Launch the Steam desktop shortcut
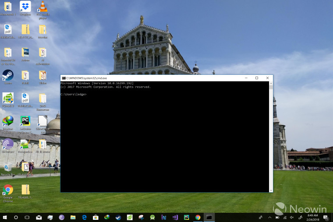The height and width of the screenshot is (222, 333). tap(8, 77)
